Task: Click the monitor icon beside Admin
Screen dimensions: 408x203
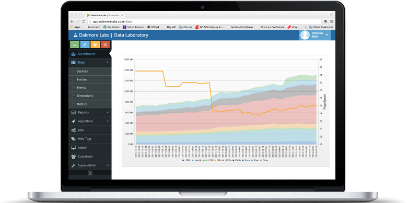Action: [73, 148]
